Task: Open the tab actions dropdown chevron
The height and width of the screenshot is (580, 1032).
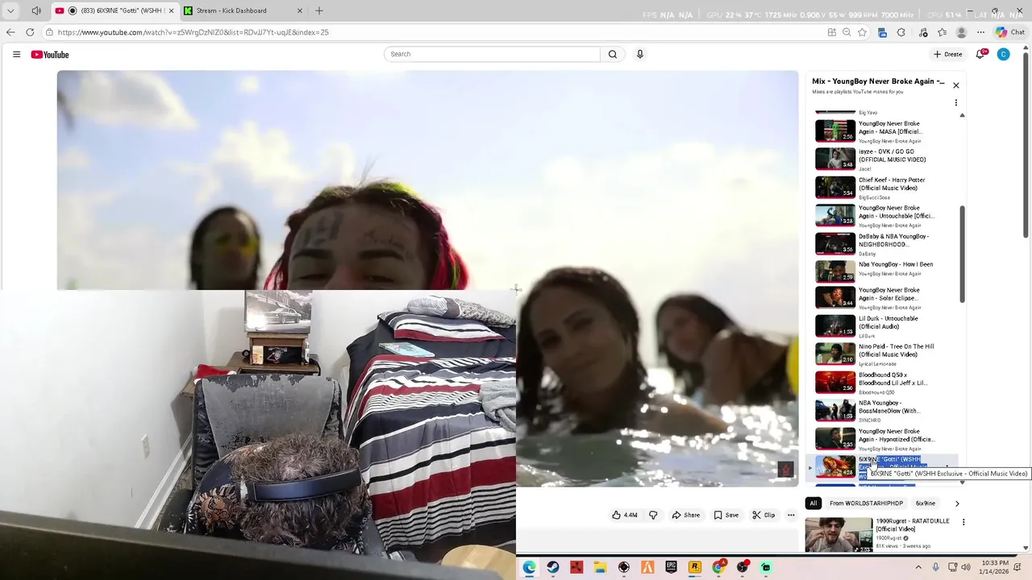Action: (10, 10)
